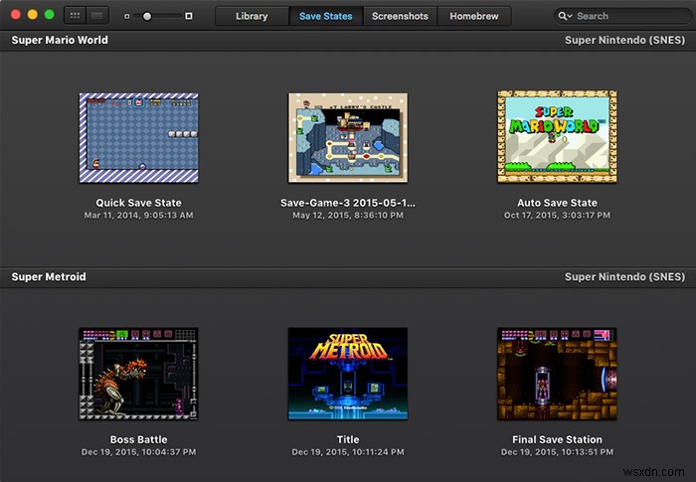
Task: Click Super Nintendo (SNES) beside Super Metroid
Action: (624, 277)
